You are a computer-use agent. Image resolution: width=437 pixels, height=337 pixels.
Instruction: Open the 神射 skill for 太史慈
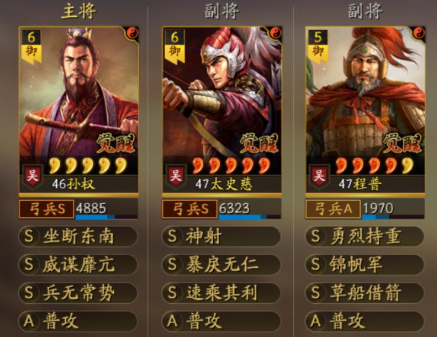point(221,236)
